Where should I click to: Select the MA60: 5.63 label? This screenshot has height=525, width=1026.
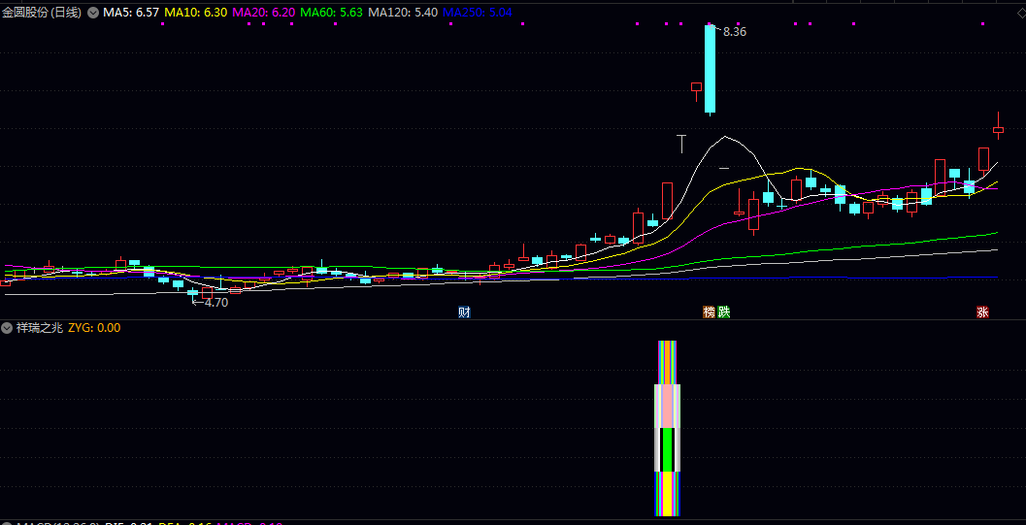[x=332, y=13]
